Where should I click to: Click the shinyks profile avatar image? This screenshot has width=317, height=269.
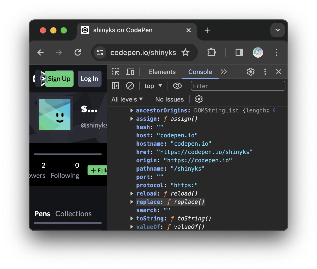coord(55,114)
